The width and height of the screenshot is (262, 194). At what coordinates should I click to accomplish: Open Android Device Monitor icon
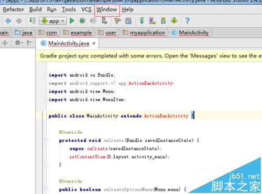pyautogui.click(x=174, y=21)
